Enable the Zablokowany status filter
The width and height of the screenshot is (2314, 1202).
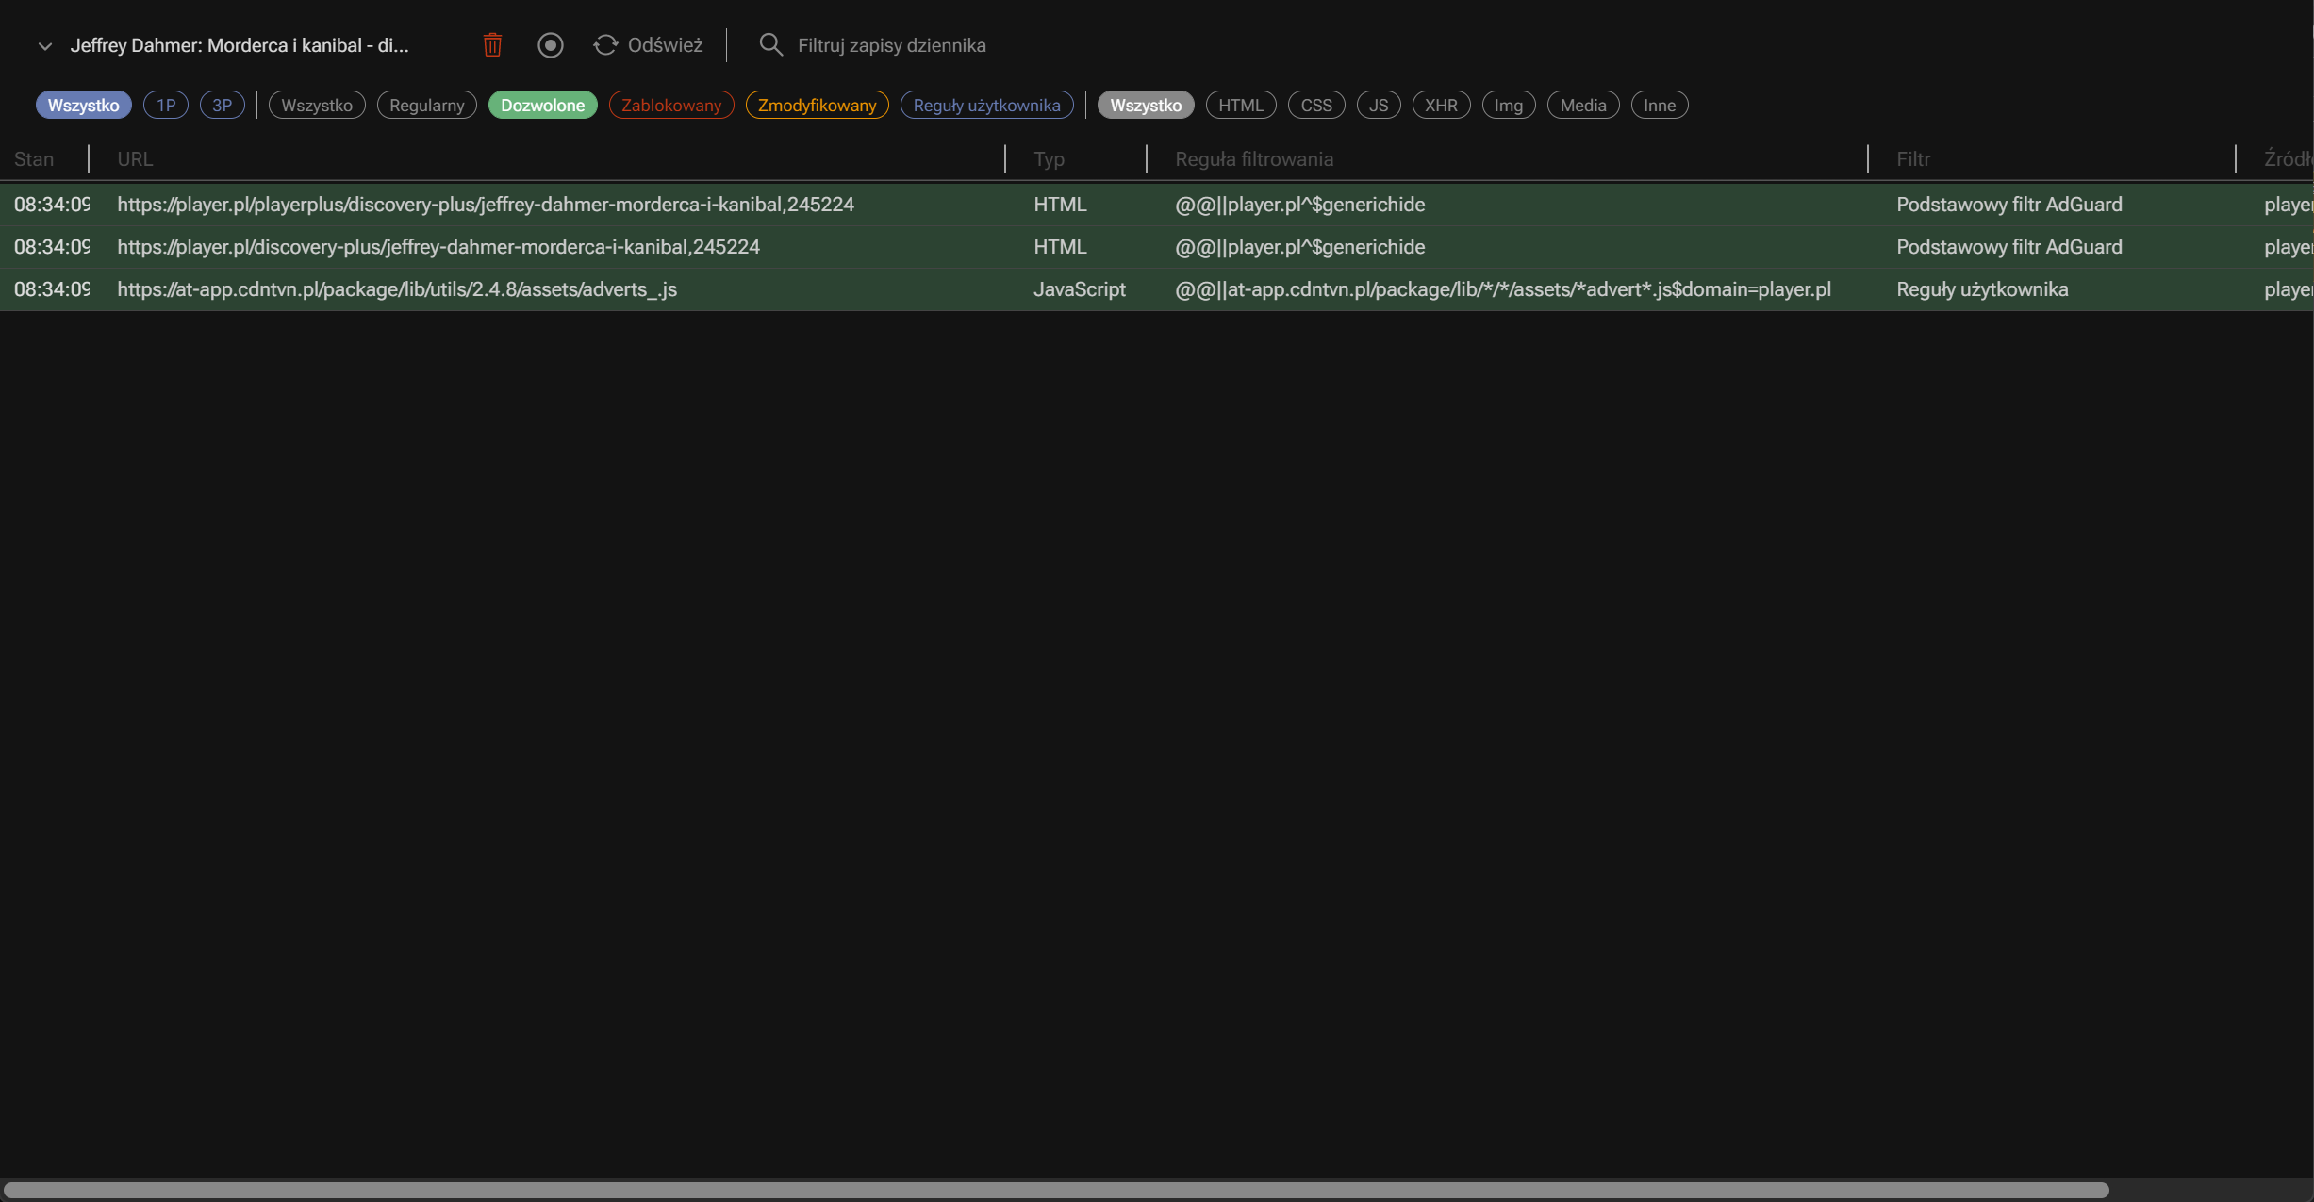(x=670, y=105)
